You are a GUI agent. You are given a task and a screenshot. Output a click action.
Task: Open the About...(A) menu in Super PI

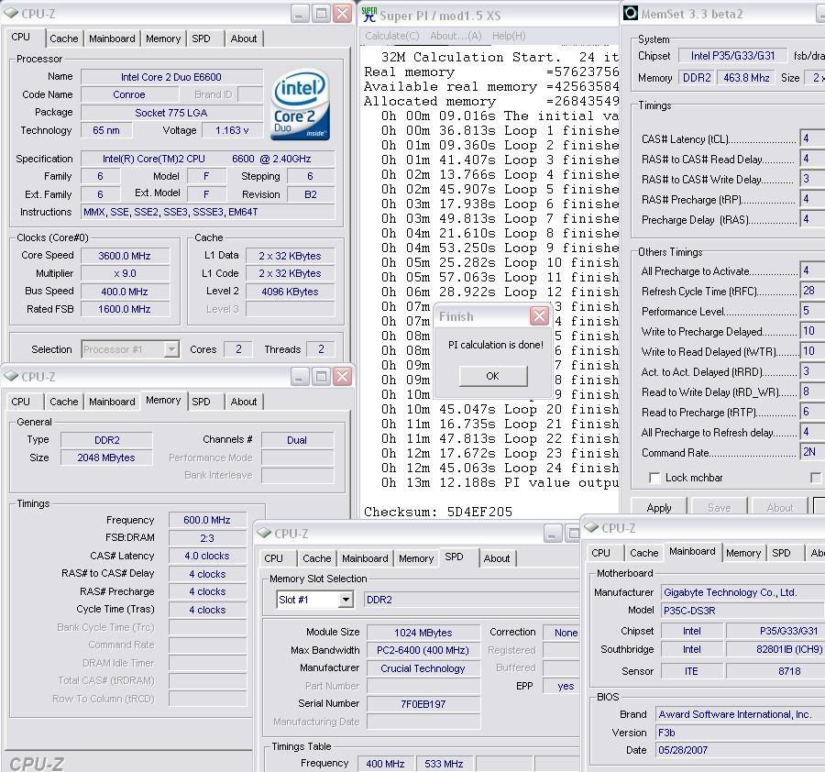pos(456,36)
